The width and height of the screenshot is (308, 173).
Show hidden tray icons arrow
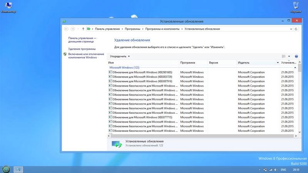click(x=259, y=170)
